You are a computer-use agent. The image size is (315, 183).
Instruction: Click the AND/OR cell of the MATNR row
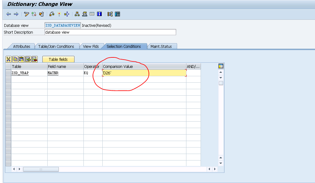click(193, 73)
